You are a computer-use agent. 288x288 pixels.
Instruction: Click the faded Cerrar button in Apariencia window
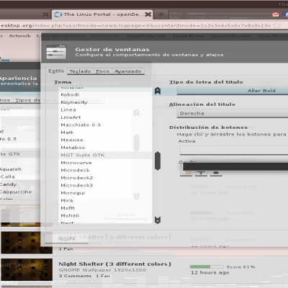point(126,215)
